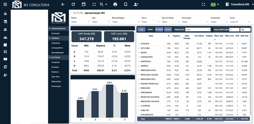
Task: Open the chart report sidebar icon
Action: pyautogui.click(x=5, y=52)
